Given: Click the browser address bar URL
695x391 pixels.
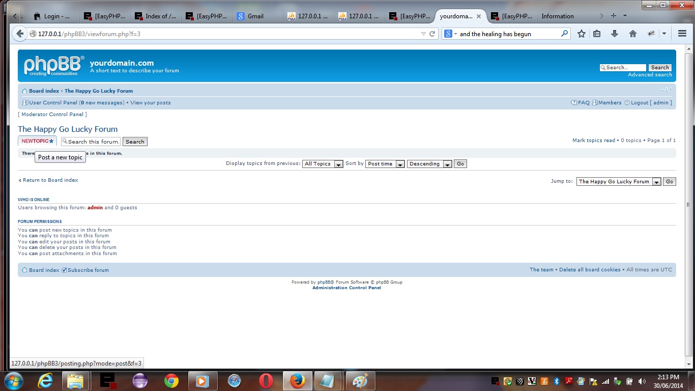Looking at the screenshot, I should (x=89, y=34).
